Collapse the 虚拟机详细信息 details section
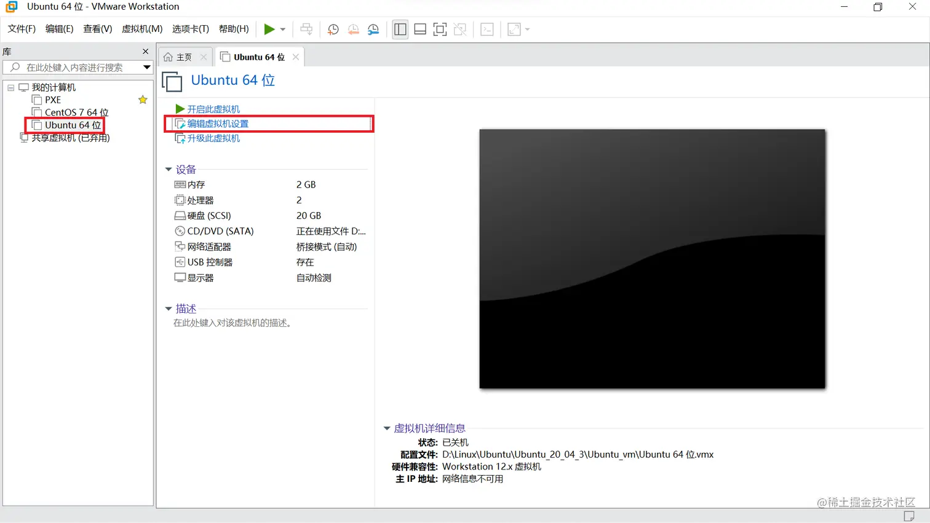The height and width of the screenshot is (523, 930). (387, 428)
